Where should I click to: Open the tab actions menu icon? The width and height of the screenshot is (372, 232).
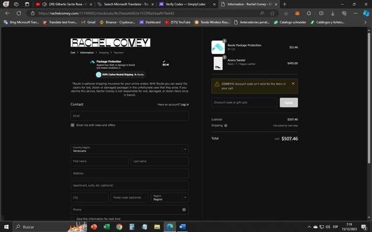pyautogui.click(x=27, y=4)
